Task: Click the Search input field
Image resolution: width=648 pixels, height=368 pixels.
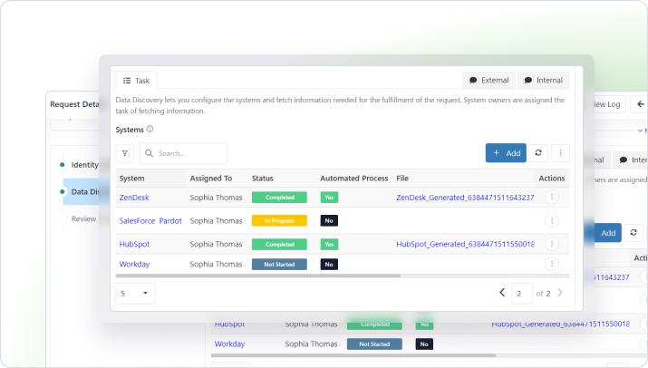Action: (183, 153)
